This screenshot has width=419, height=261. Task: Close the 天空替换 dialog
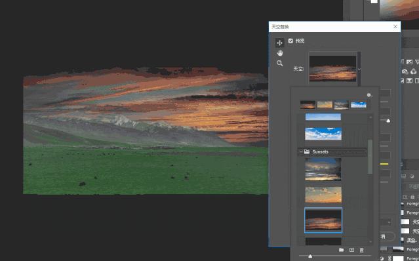(x=395, y=26)
